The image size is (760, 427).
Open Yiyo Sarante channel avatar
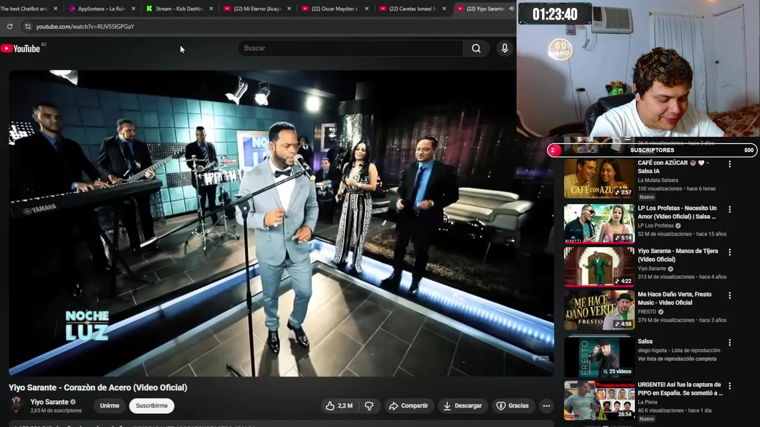pyautogui.click(x=17, y=406)
